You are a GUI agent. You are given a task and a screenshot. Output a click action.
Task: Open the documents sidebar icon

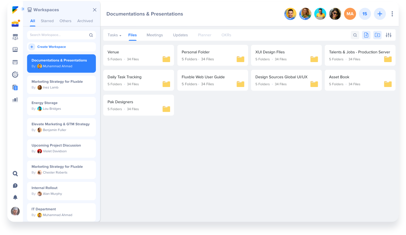pyautogui.click(x=15, y=87)
